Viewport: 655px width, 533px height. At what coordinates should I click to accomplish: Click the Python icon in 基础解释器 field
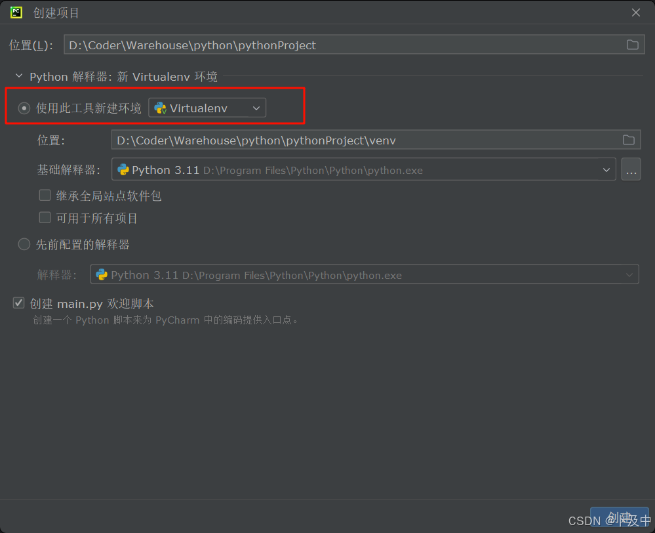[x=123, y=169]
